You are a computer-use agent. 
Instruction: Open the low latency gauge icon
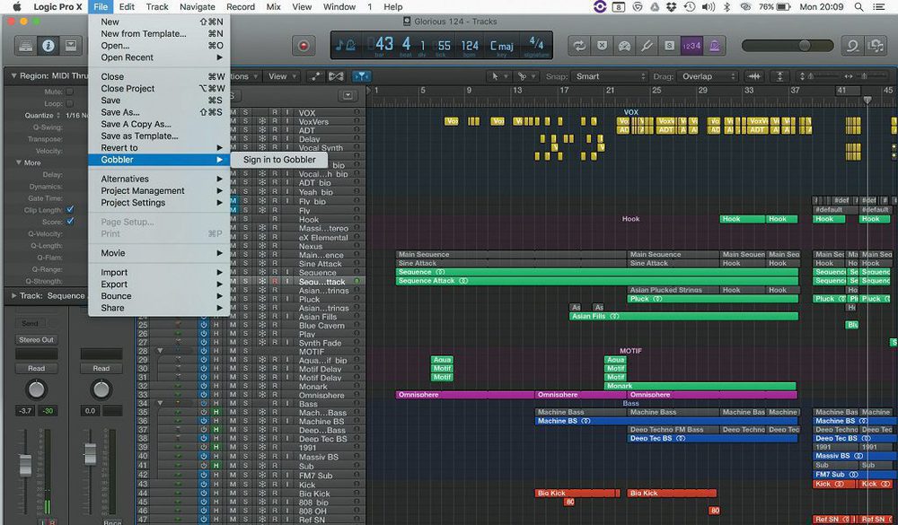tap(624, 46)
